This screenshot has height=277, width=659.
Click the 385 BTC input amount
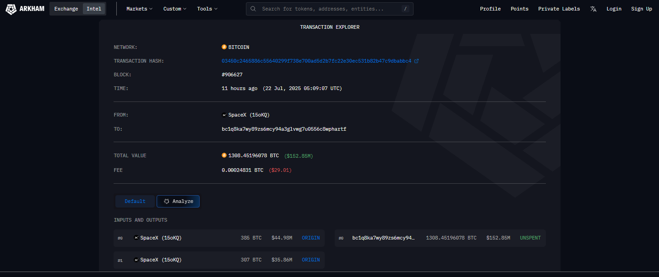251,238
